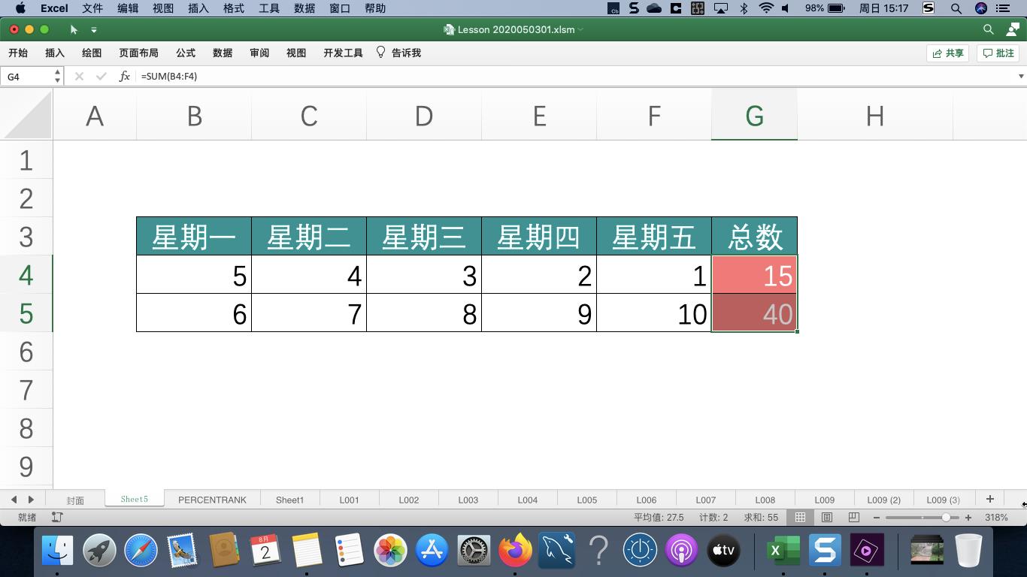This screenshot has height=577, width=1027.
Task: Switch to the 公式 ribbon tab
Action: [185, 53]
